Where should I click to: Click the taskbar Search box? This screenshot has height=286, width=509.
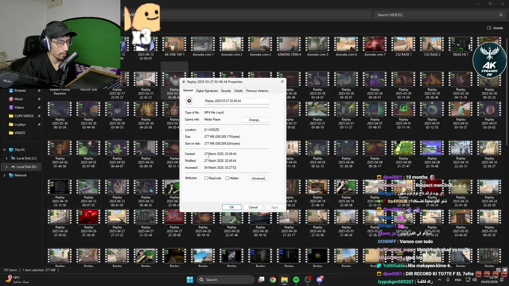tap(225, 280)
